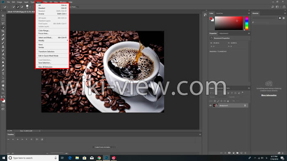Open File Explorer from taskbar
Image resolution: width=287 pixels, height=161 pixels.
[77, 158]
